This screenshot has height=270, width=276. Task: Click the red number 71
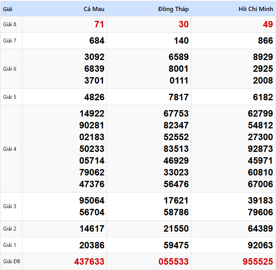coord(99,24)
